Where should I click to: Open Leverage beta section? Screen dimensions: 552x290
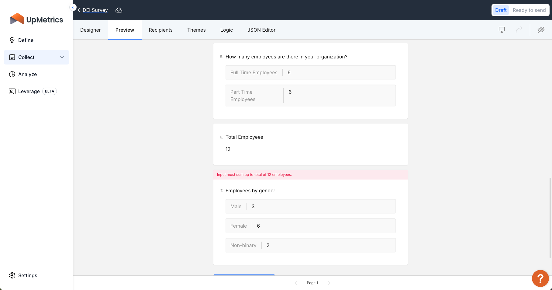[x=29, y=91]
